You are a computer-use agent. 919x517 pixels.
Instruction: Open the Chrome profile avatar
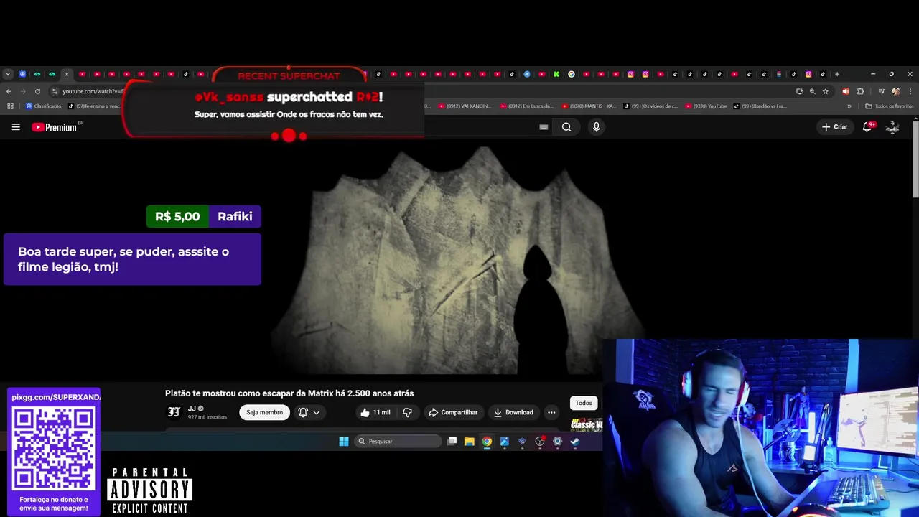[895, 91]
